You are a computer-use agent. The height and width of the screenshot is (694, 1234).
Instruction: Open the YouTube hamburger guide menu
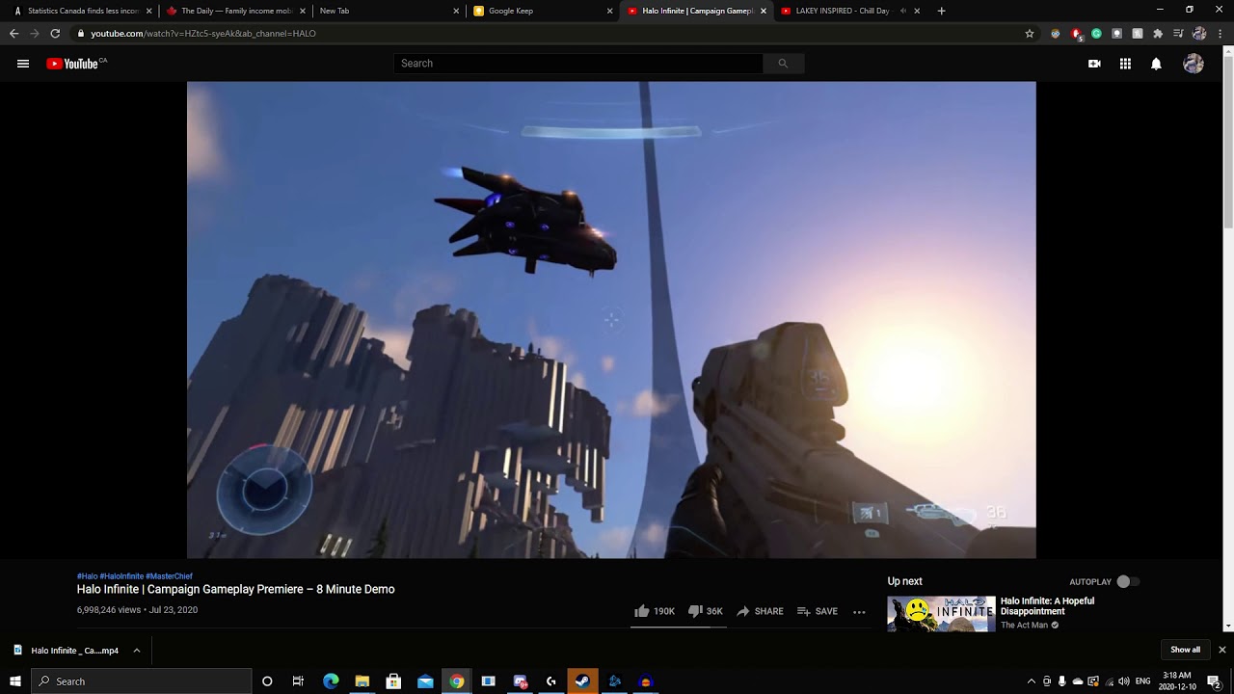[23, 64]
